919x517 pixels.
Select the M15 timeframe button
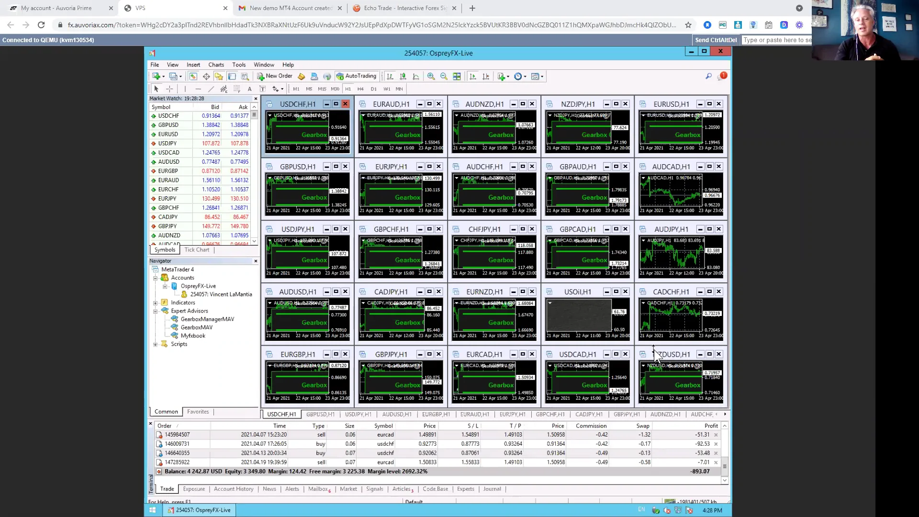click(x=322, y=89)
